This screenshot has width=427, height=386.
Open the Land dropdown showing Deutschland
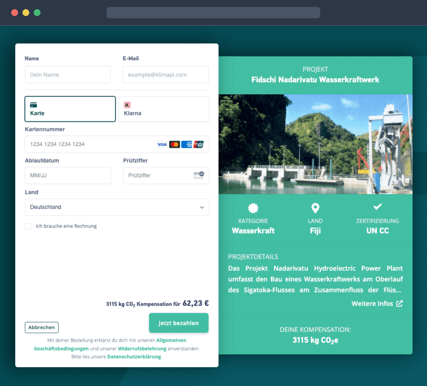[x=117, y=207]
